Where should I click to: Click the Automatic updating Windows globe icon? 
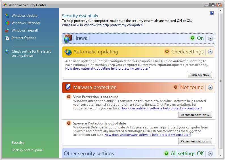point(68,52)
